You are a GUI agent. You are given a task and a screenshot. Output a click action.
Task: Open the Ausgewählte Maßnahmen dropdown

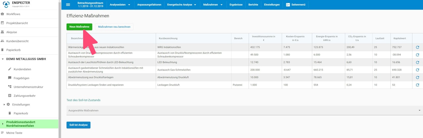(245, 110)
